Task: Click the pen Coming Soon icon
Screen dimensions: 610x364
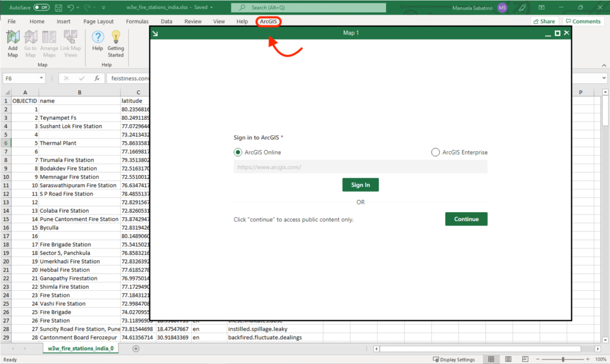Action: coord(522,7)
